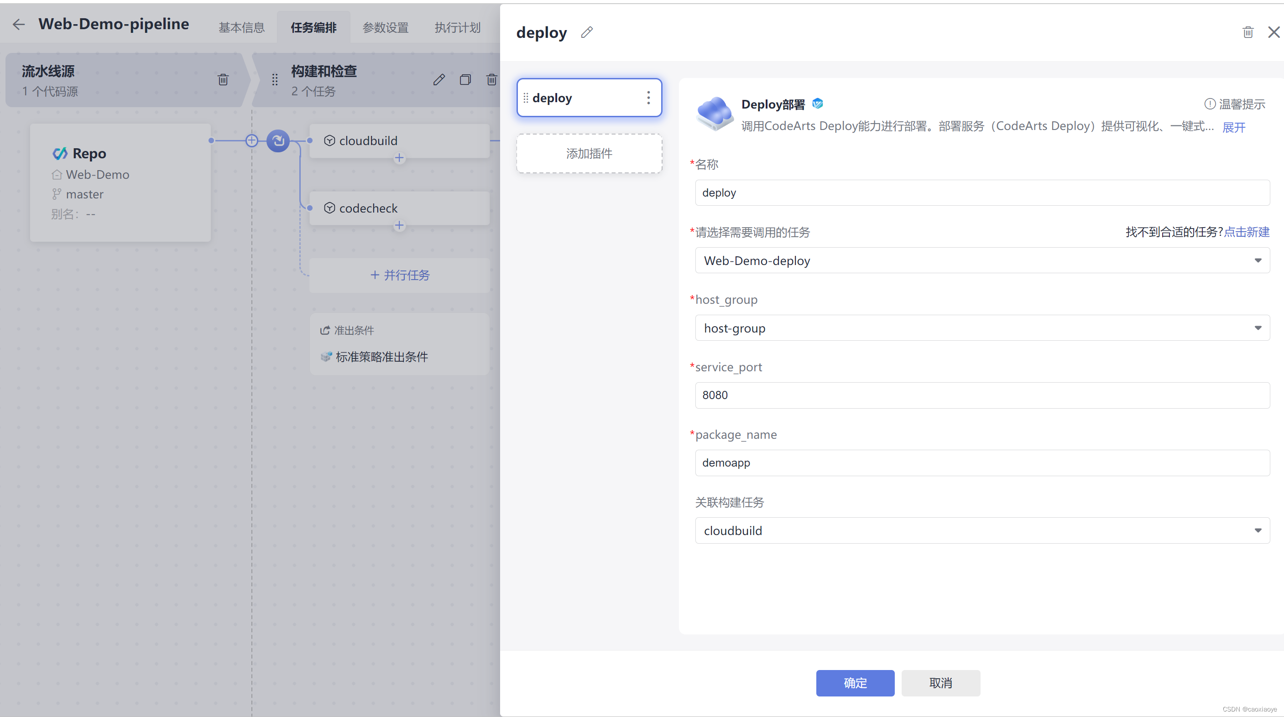The width and height of the screenshot is (1284, 717).
Task: Expand the plugin description with 展开
Action: click(x=1234, y=127)
